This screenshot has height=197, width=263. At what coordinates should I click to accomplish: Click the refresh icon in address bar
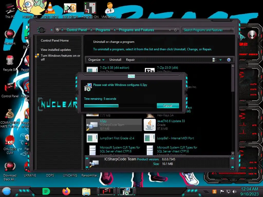tap(175, 30)
